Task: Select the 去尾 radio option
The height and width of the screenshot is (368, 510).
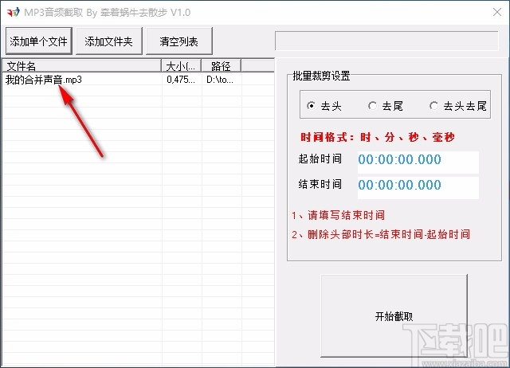Action: click(386, 106)
